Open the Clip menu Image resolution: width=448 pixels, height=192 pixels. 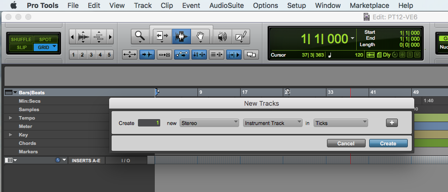[167, 5]
